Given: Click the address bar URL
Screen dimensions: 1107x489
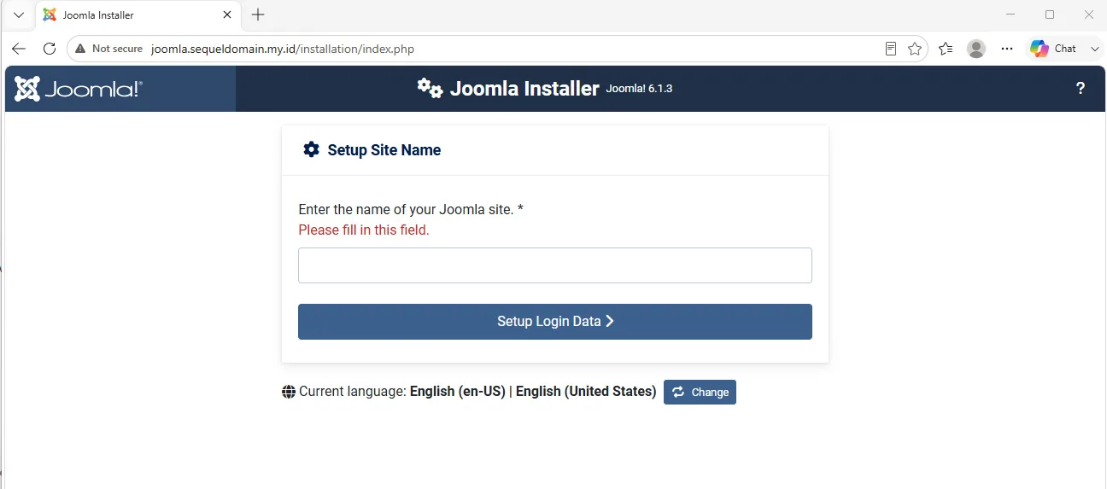Looking at the screenshot, I should 283,49.
